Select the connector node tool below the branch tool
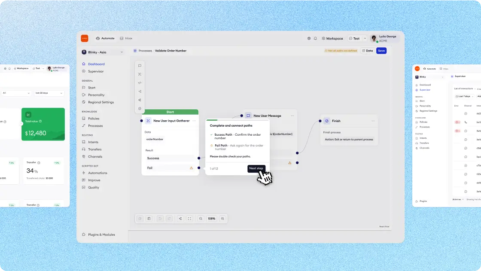 (x=140, y=100)
